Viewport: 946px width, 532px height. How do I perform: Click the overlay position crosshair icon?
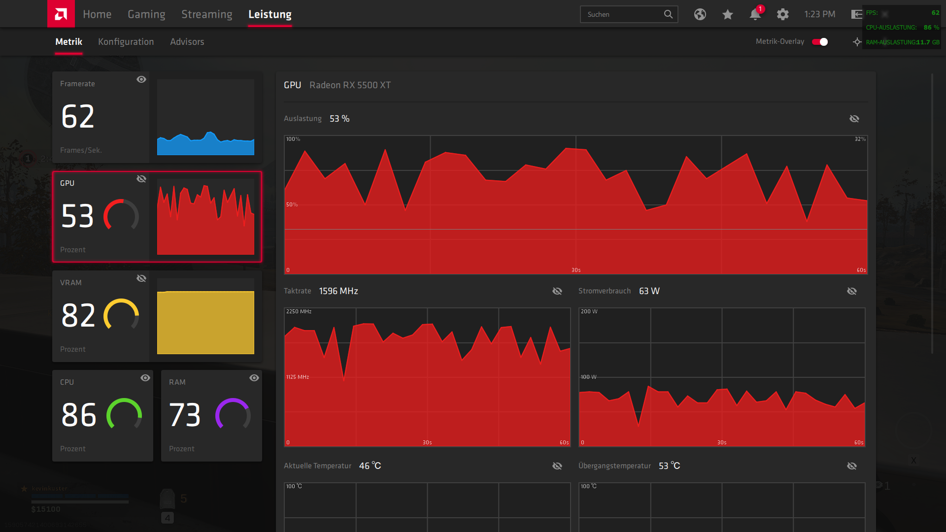[857, 42]
